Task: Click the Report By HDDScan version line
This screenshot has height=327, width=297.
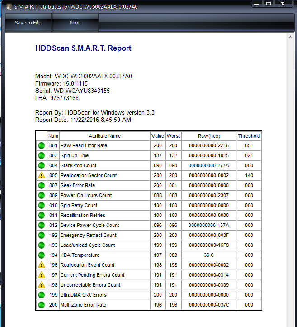Action: (x=95, y=113)
